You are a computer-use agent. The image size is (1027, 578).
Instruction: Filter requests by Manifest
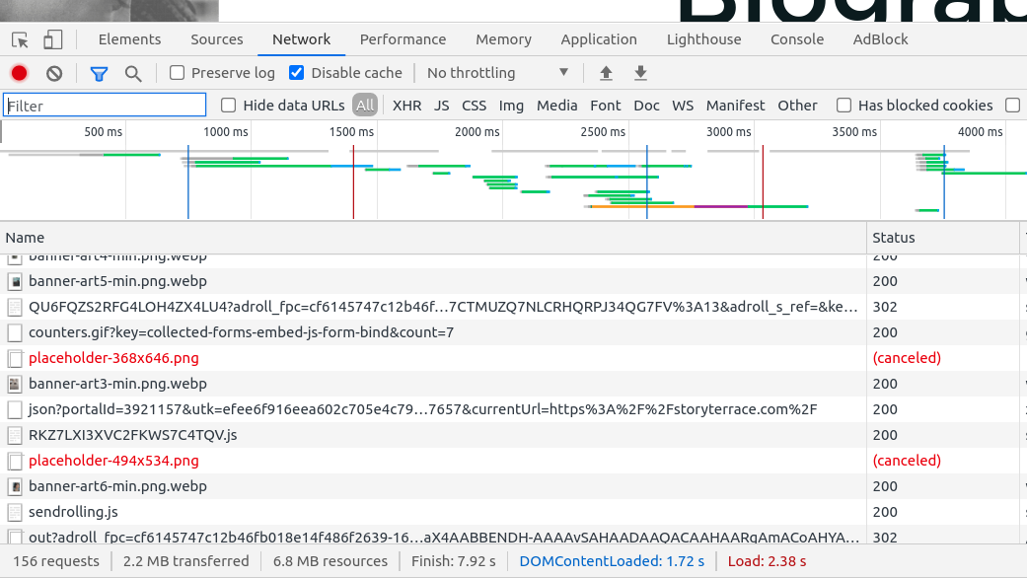[x=736, y=106]
